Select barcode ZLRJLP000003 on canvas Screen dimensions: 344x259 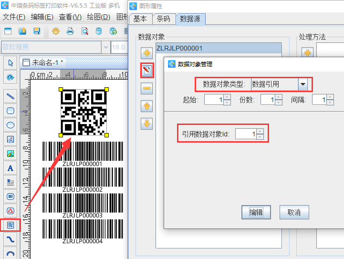tap(83, 206)
